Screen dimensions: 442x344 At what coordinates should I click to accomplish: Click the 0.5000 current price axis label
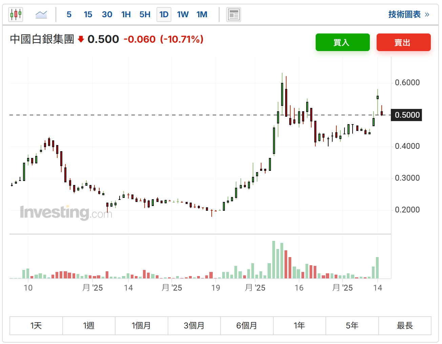coord(406,115)
